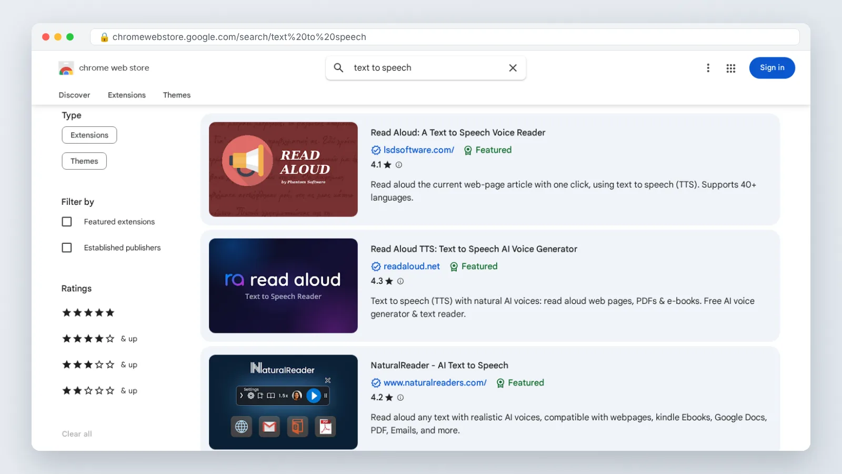
Task: Filter by five star rating
Action: tap(88, 313)
